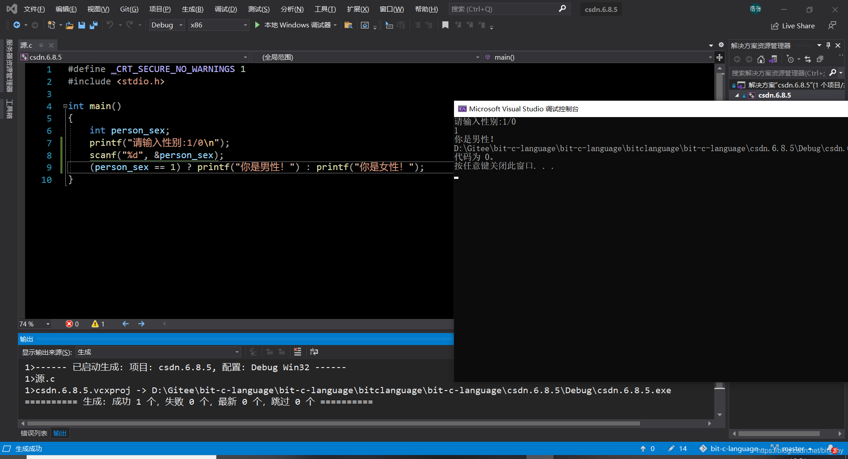
Task: Toggle auto-hide pin on Solution Explorer
Action: coord(829,45)
